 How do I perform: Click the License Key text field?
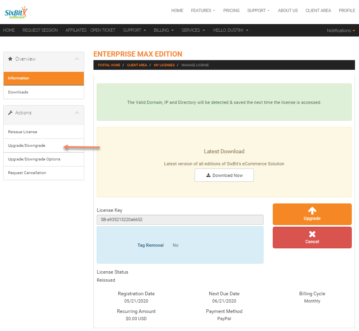(180, 219)
